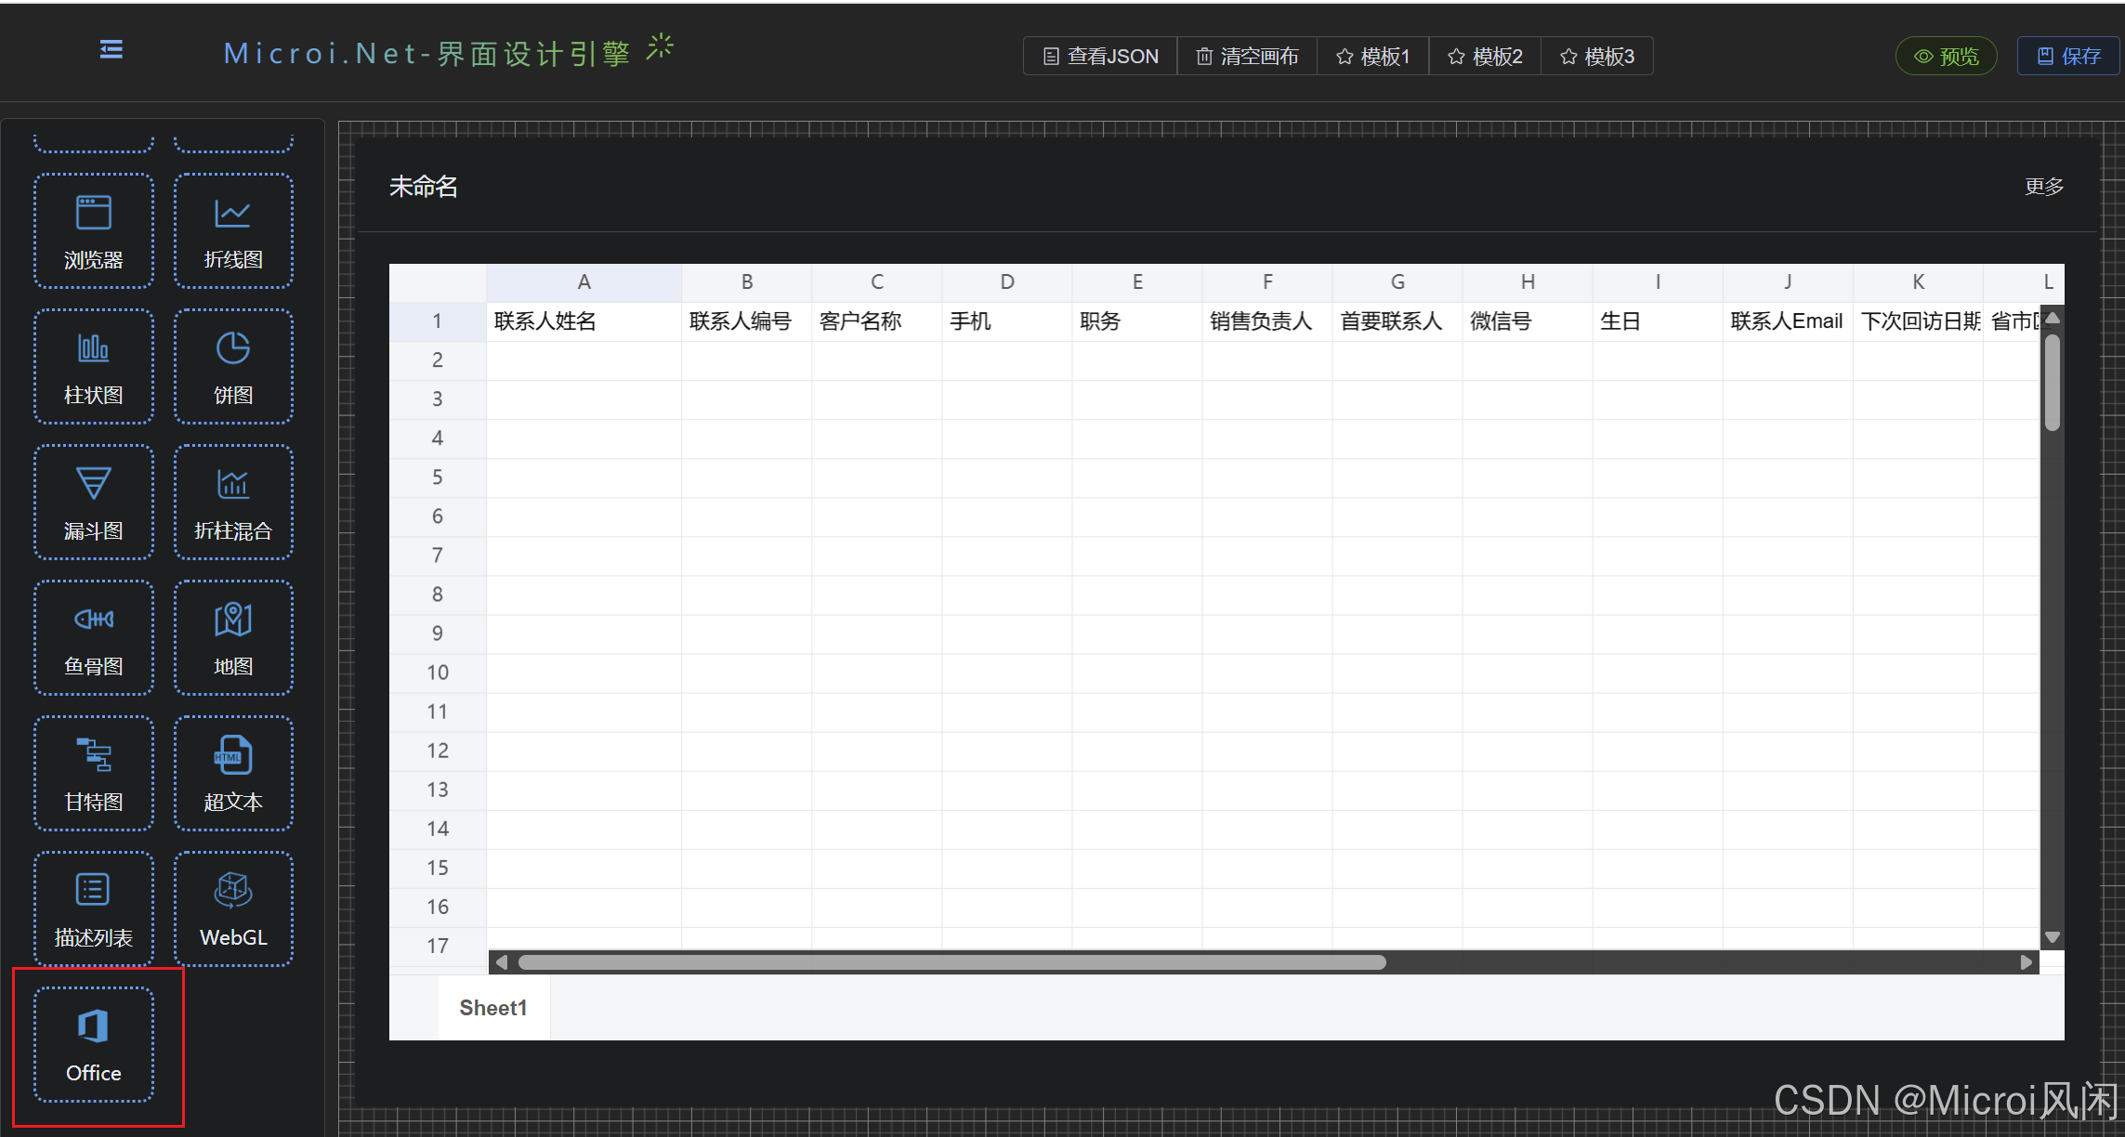Select the 漏斗图 funnel chart component
The width and height of the screenshot is (2125, 1137).
(94, 502)
